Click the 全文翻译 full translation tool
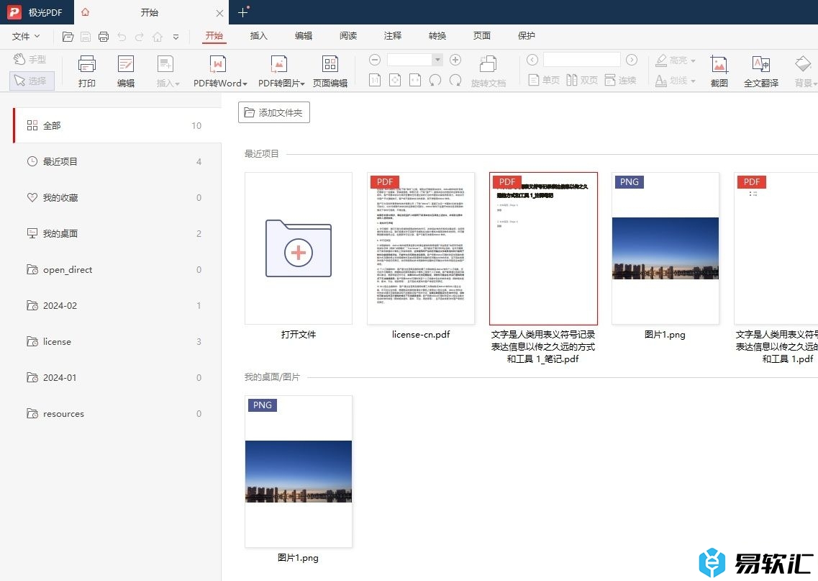The width and height of the screenshot is (818, 581). [x=761, y=71]
